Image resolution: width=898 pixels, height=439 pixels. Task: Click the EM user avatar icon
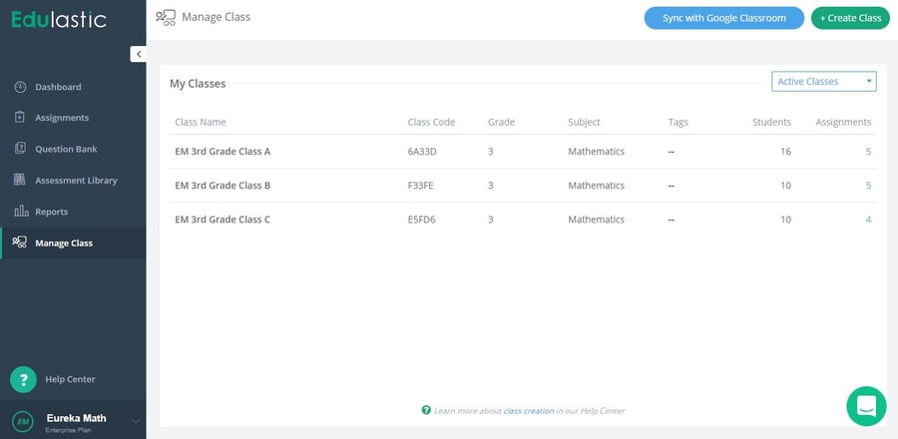[x=23, y=422]
